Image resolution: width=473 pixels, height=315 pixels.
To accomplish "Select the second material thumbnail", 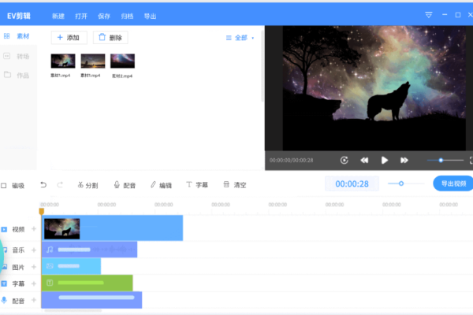I will click(93, 61).
